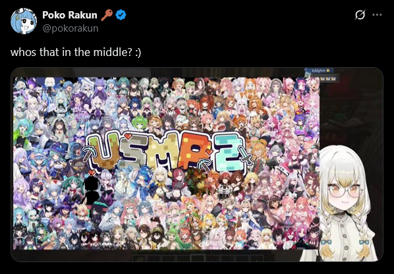The width and height of the screenshot is (394, 274).
Task: Click the "whos that in the middle?" text
Action: pos(71,52)
